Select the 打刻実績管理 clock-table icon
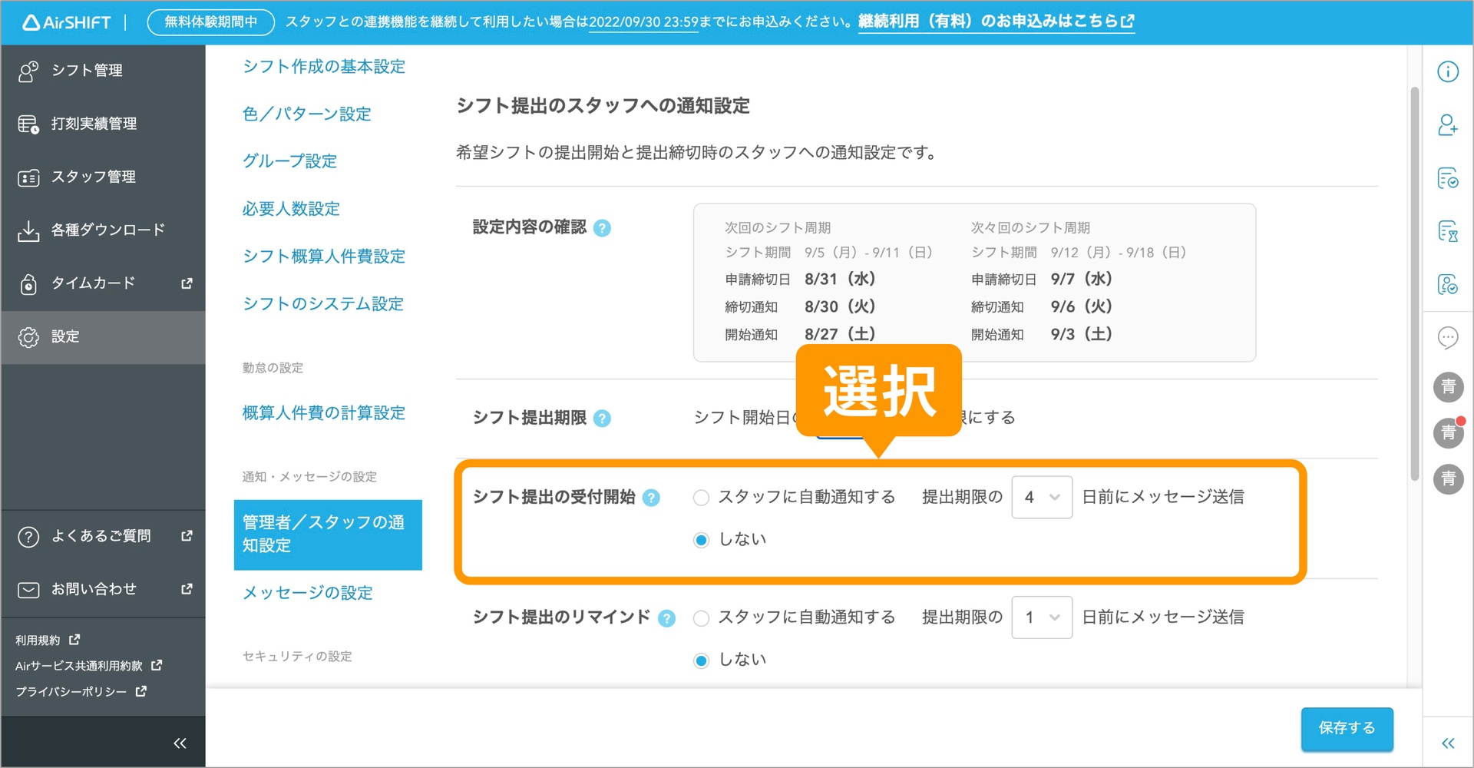The height and width of the screenshot is (768, 1474). click(28, 123)
